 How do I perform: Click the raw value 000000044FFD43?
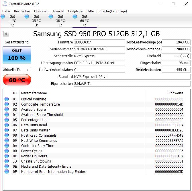point(169,135)
